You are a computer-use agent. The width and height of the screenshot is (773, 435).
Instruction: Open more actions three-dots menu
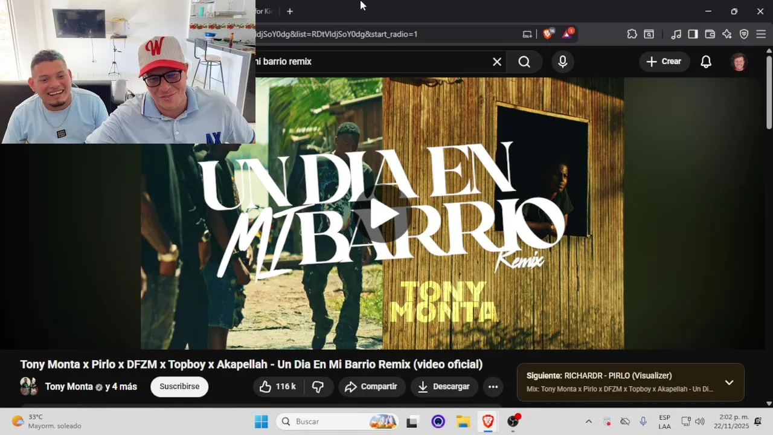point(493,387)
